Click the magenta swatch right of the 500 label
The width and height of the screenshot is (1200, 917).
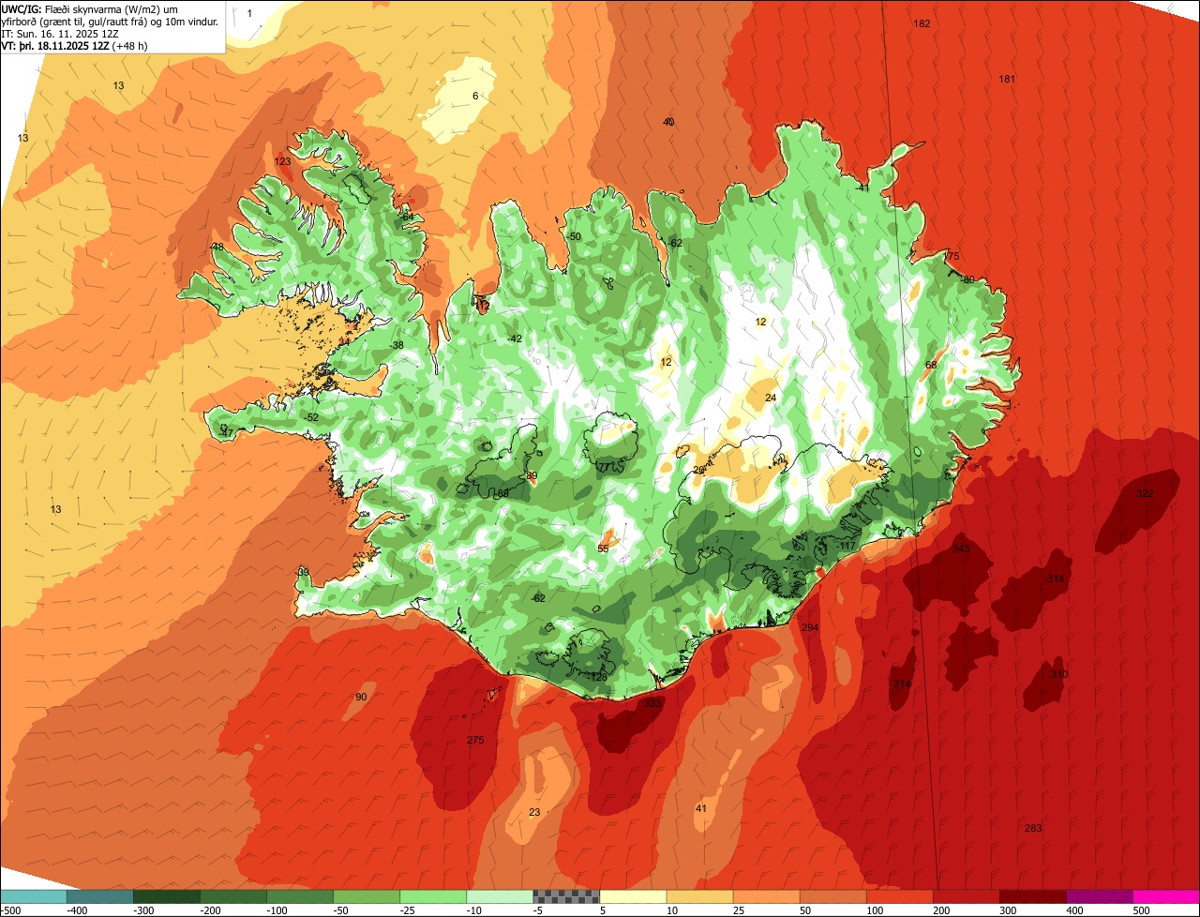(1166, 896)
